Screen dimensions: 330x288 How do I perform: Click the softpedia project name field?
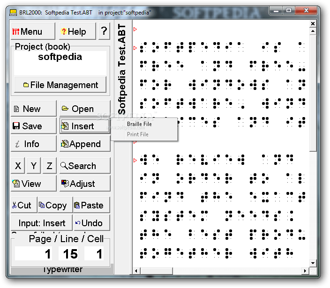coord(60,63)
